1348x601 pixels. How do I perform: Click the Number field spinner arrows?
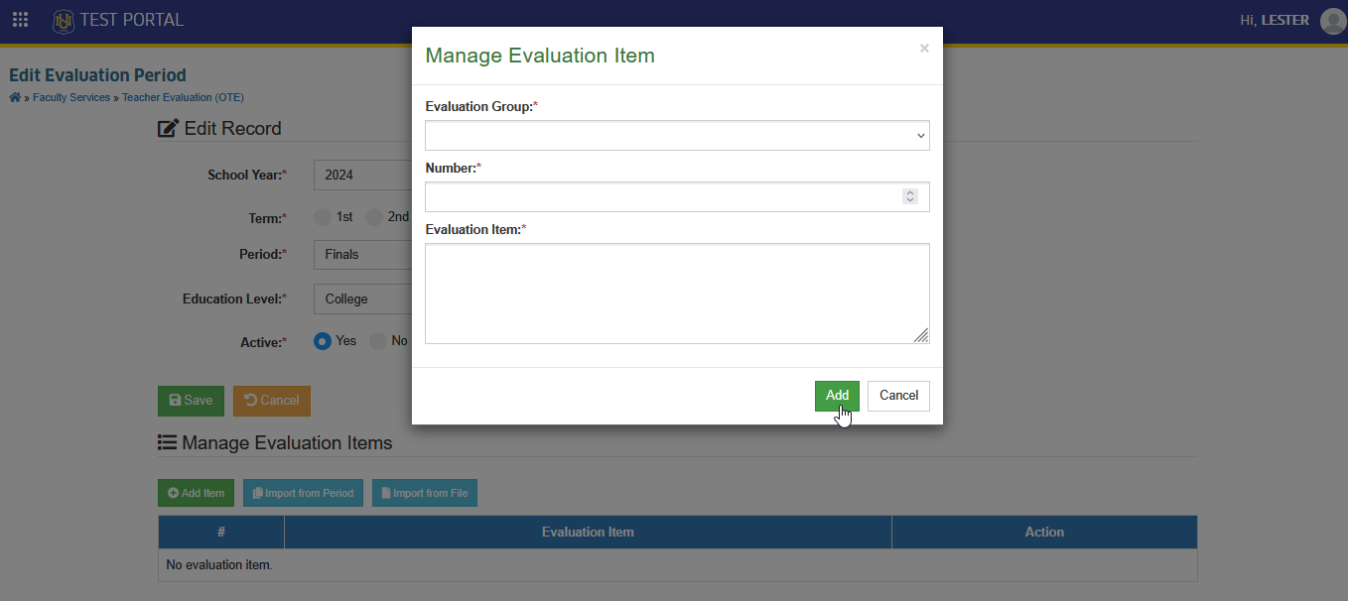(x=909, y=196)
